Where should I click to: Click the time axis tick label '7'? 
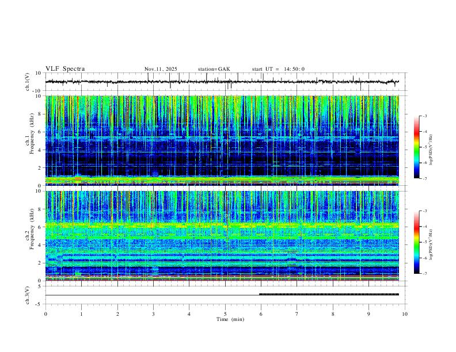click(x=297, y=314)
